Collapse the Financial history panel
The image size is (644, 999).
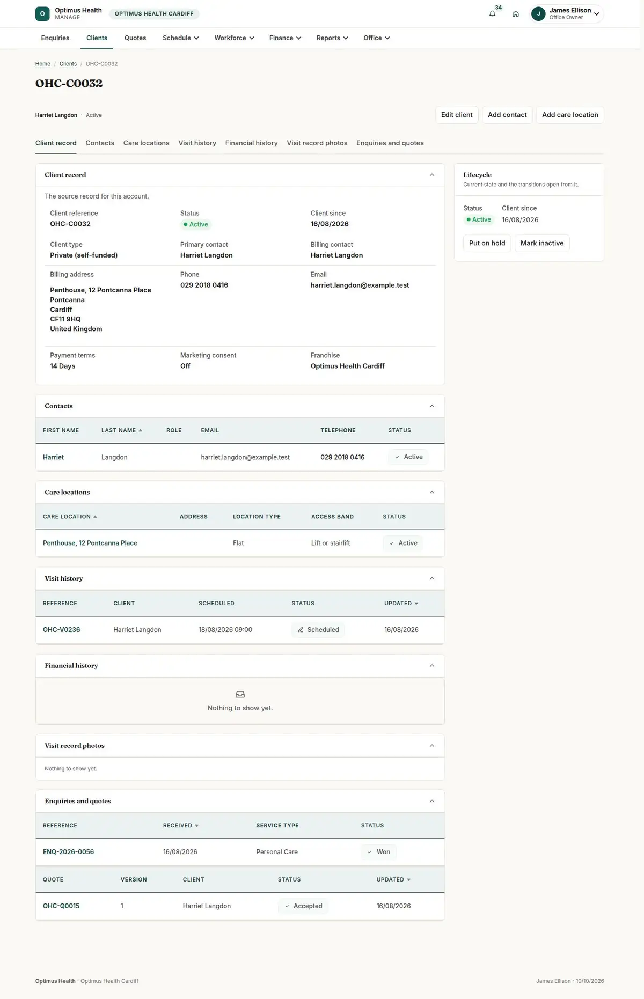tap(431, 666)
